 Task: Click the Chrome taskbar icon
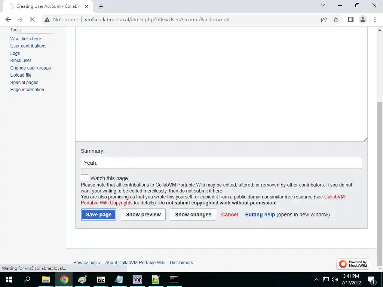[64, 280]
